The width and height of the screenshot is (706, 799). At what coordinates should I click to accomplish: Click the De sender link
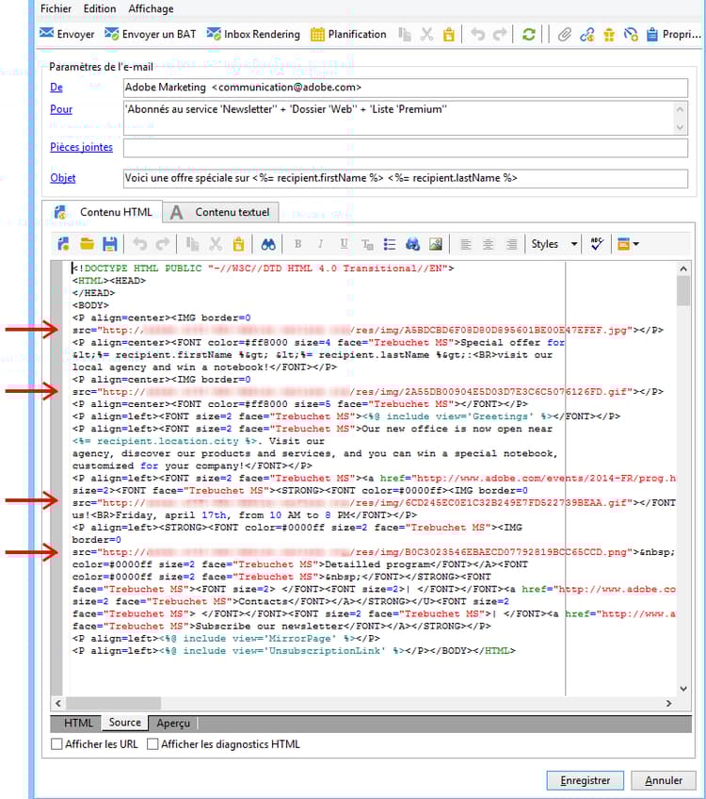tap(56, 87)
